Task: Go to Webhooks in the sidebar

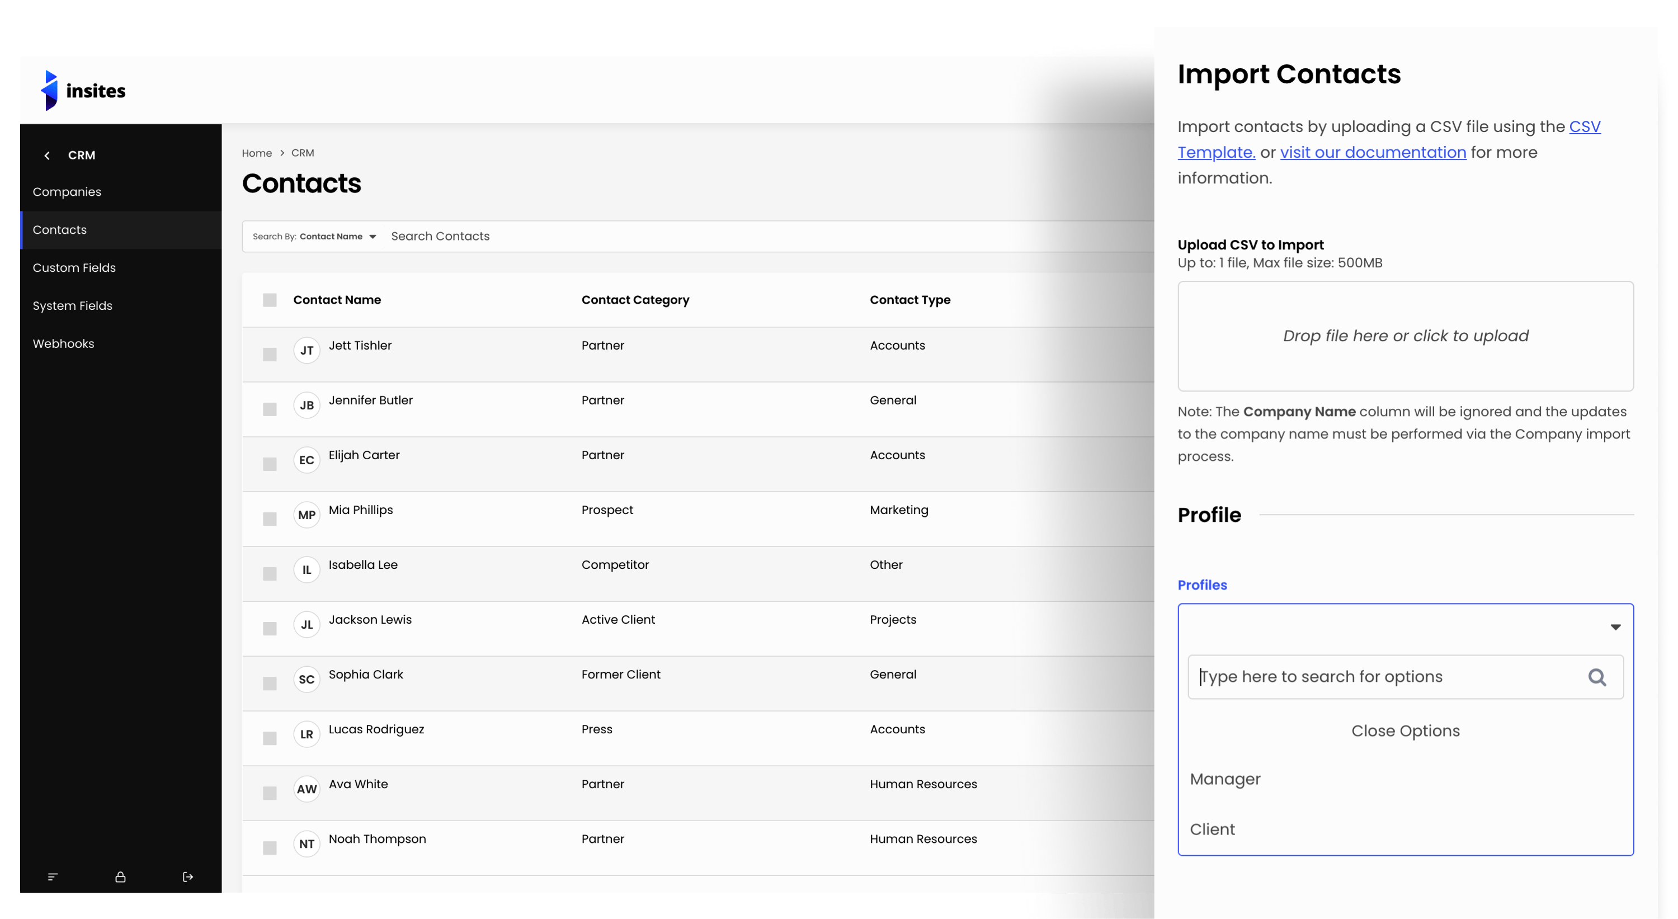Action: pyautogui.click(x=63, y=344)
